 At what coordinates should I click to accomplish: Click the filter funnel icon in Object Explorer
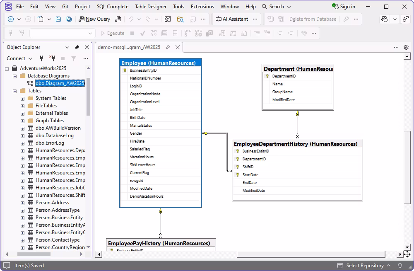tap(74, 58)
